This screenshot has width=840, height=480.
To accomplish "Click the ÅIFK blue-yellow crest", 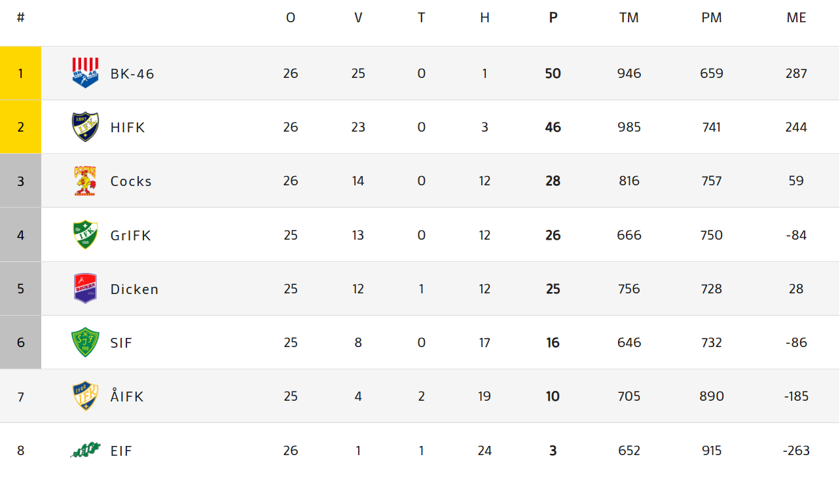I will pos(85,396).
